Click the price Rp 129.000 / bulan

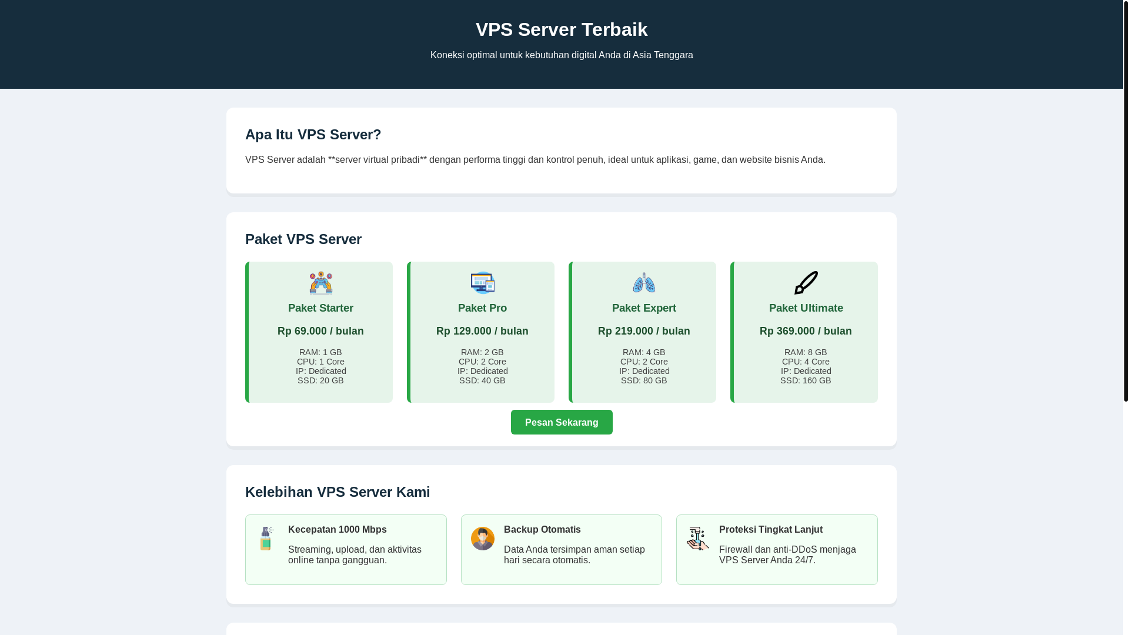pyautogui.click(x=482, y=331)
